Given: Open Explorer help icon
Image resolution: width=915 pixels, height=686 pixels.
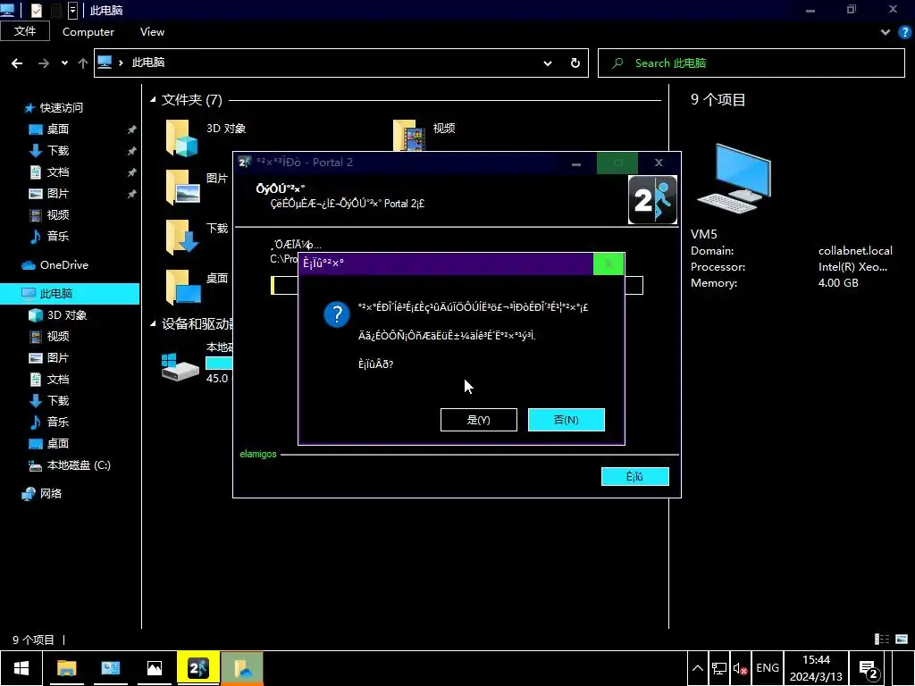Looking at the screenshot, I should [904, 32].
